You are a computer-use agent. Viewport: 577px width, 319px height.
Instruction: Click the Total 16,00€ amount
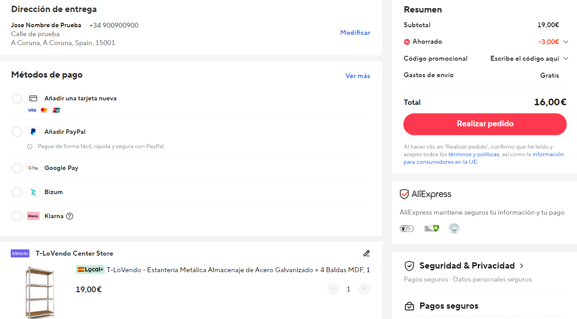(550, 102)
